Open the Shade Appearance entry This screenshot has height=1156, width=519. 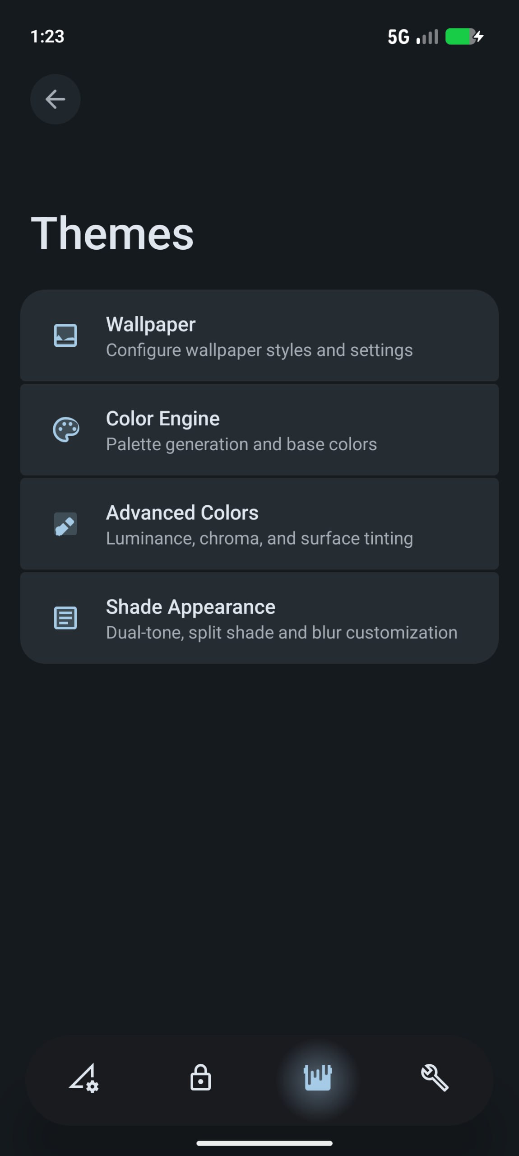click(259, 618)
